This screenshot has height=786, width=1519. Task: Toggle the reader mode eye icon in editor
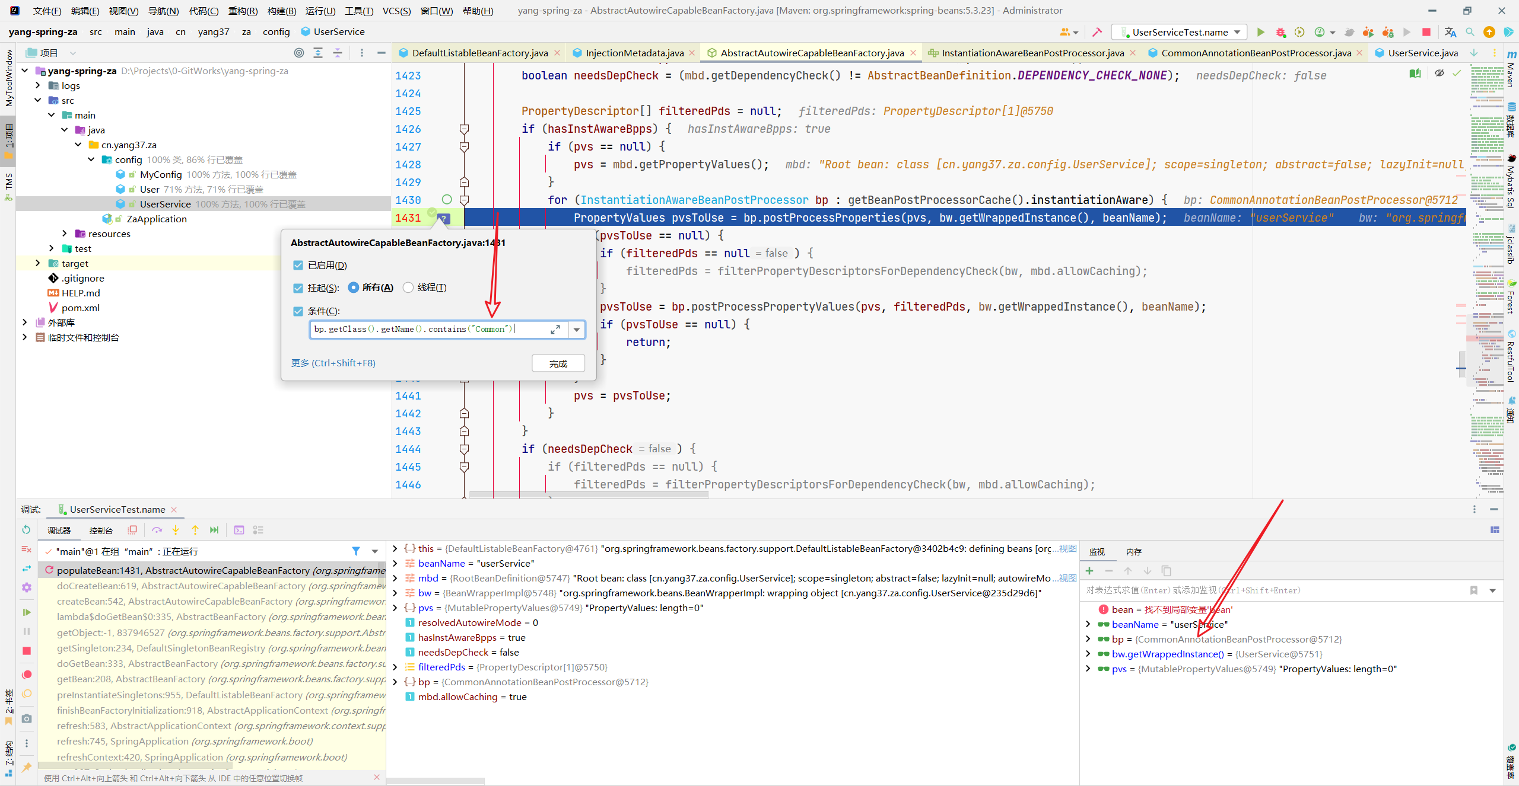(x=1439, y=73)
